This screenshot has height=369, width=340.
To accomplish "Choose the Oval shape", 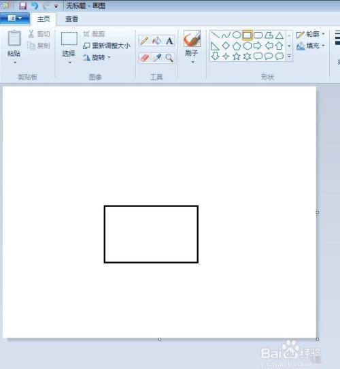I will 237,35.
